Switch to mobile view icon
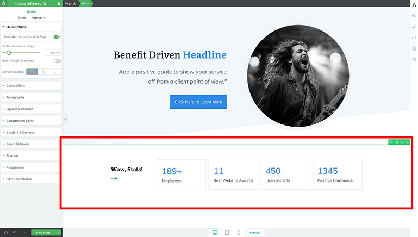 [x=238, y=232]
